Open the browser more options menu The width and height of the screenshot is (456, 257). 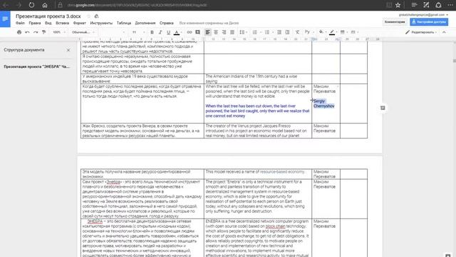(x=450, y=5)
